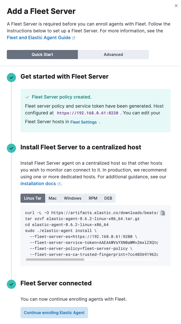Select the Windows platform tab
Viewport: 181px width, 324px height.
click(x=73, y=198)
